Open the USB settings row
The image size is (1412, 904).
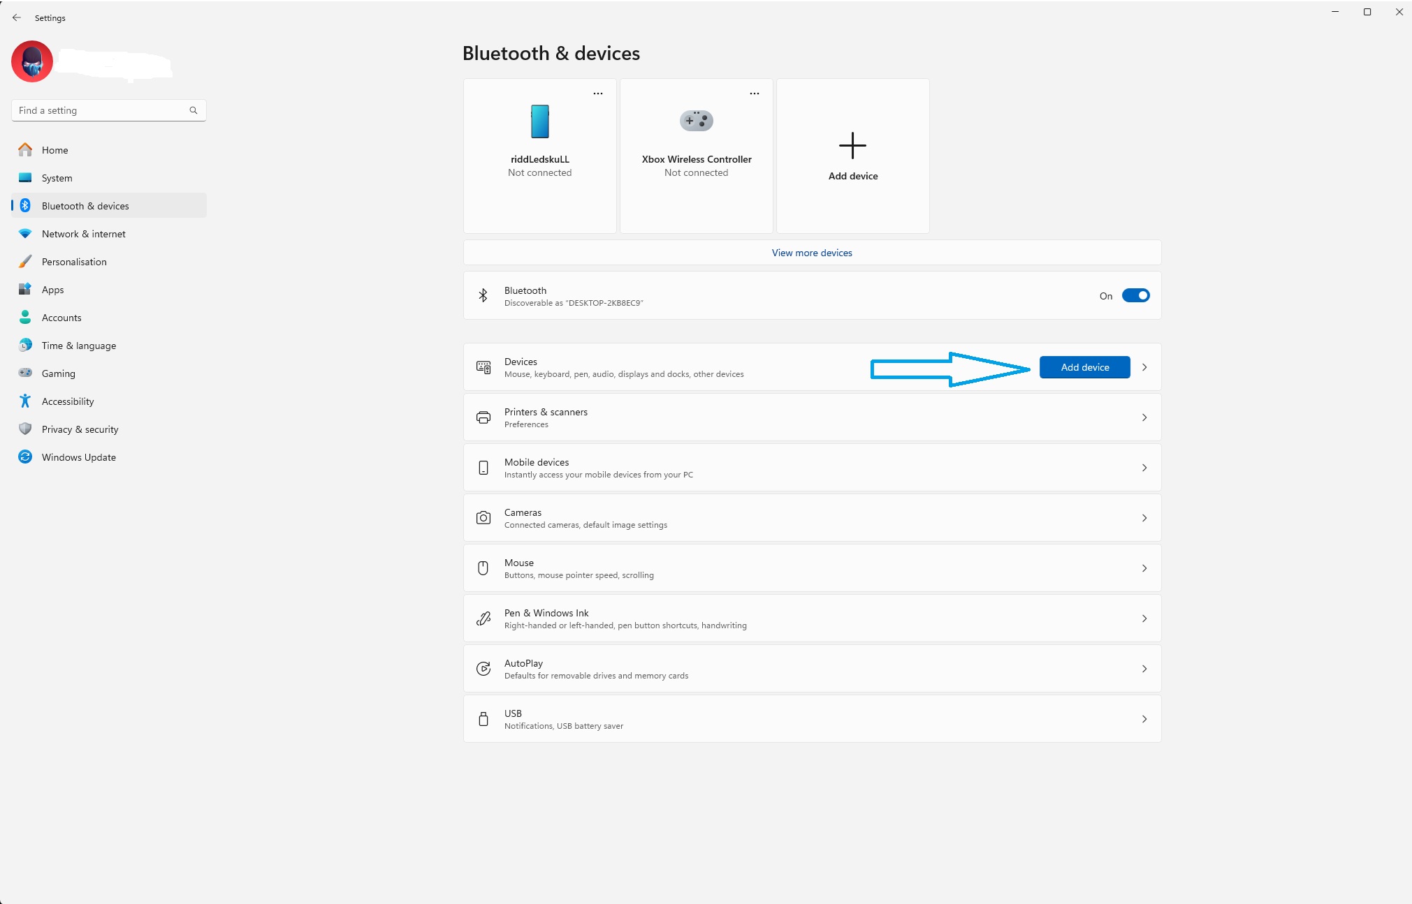(812, 719)
